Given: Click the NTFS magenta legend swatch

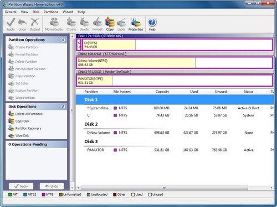Looking at the screenshot, I should 44,195.
